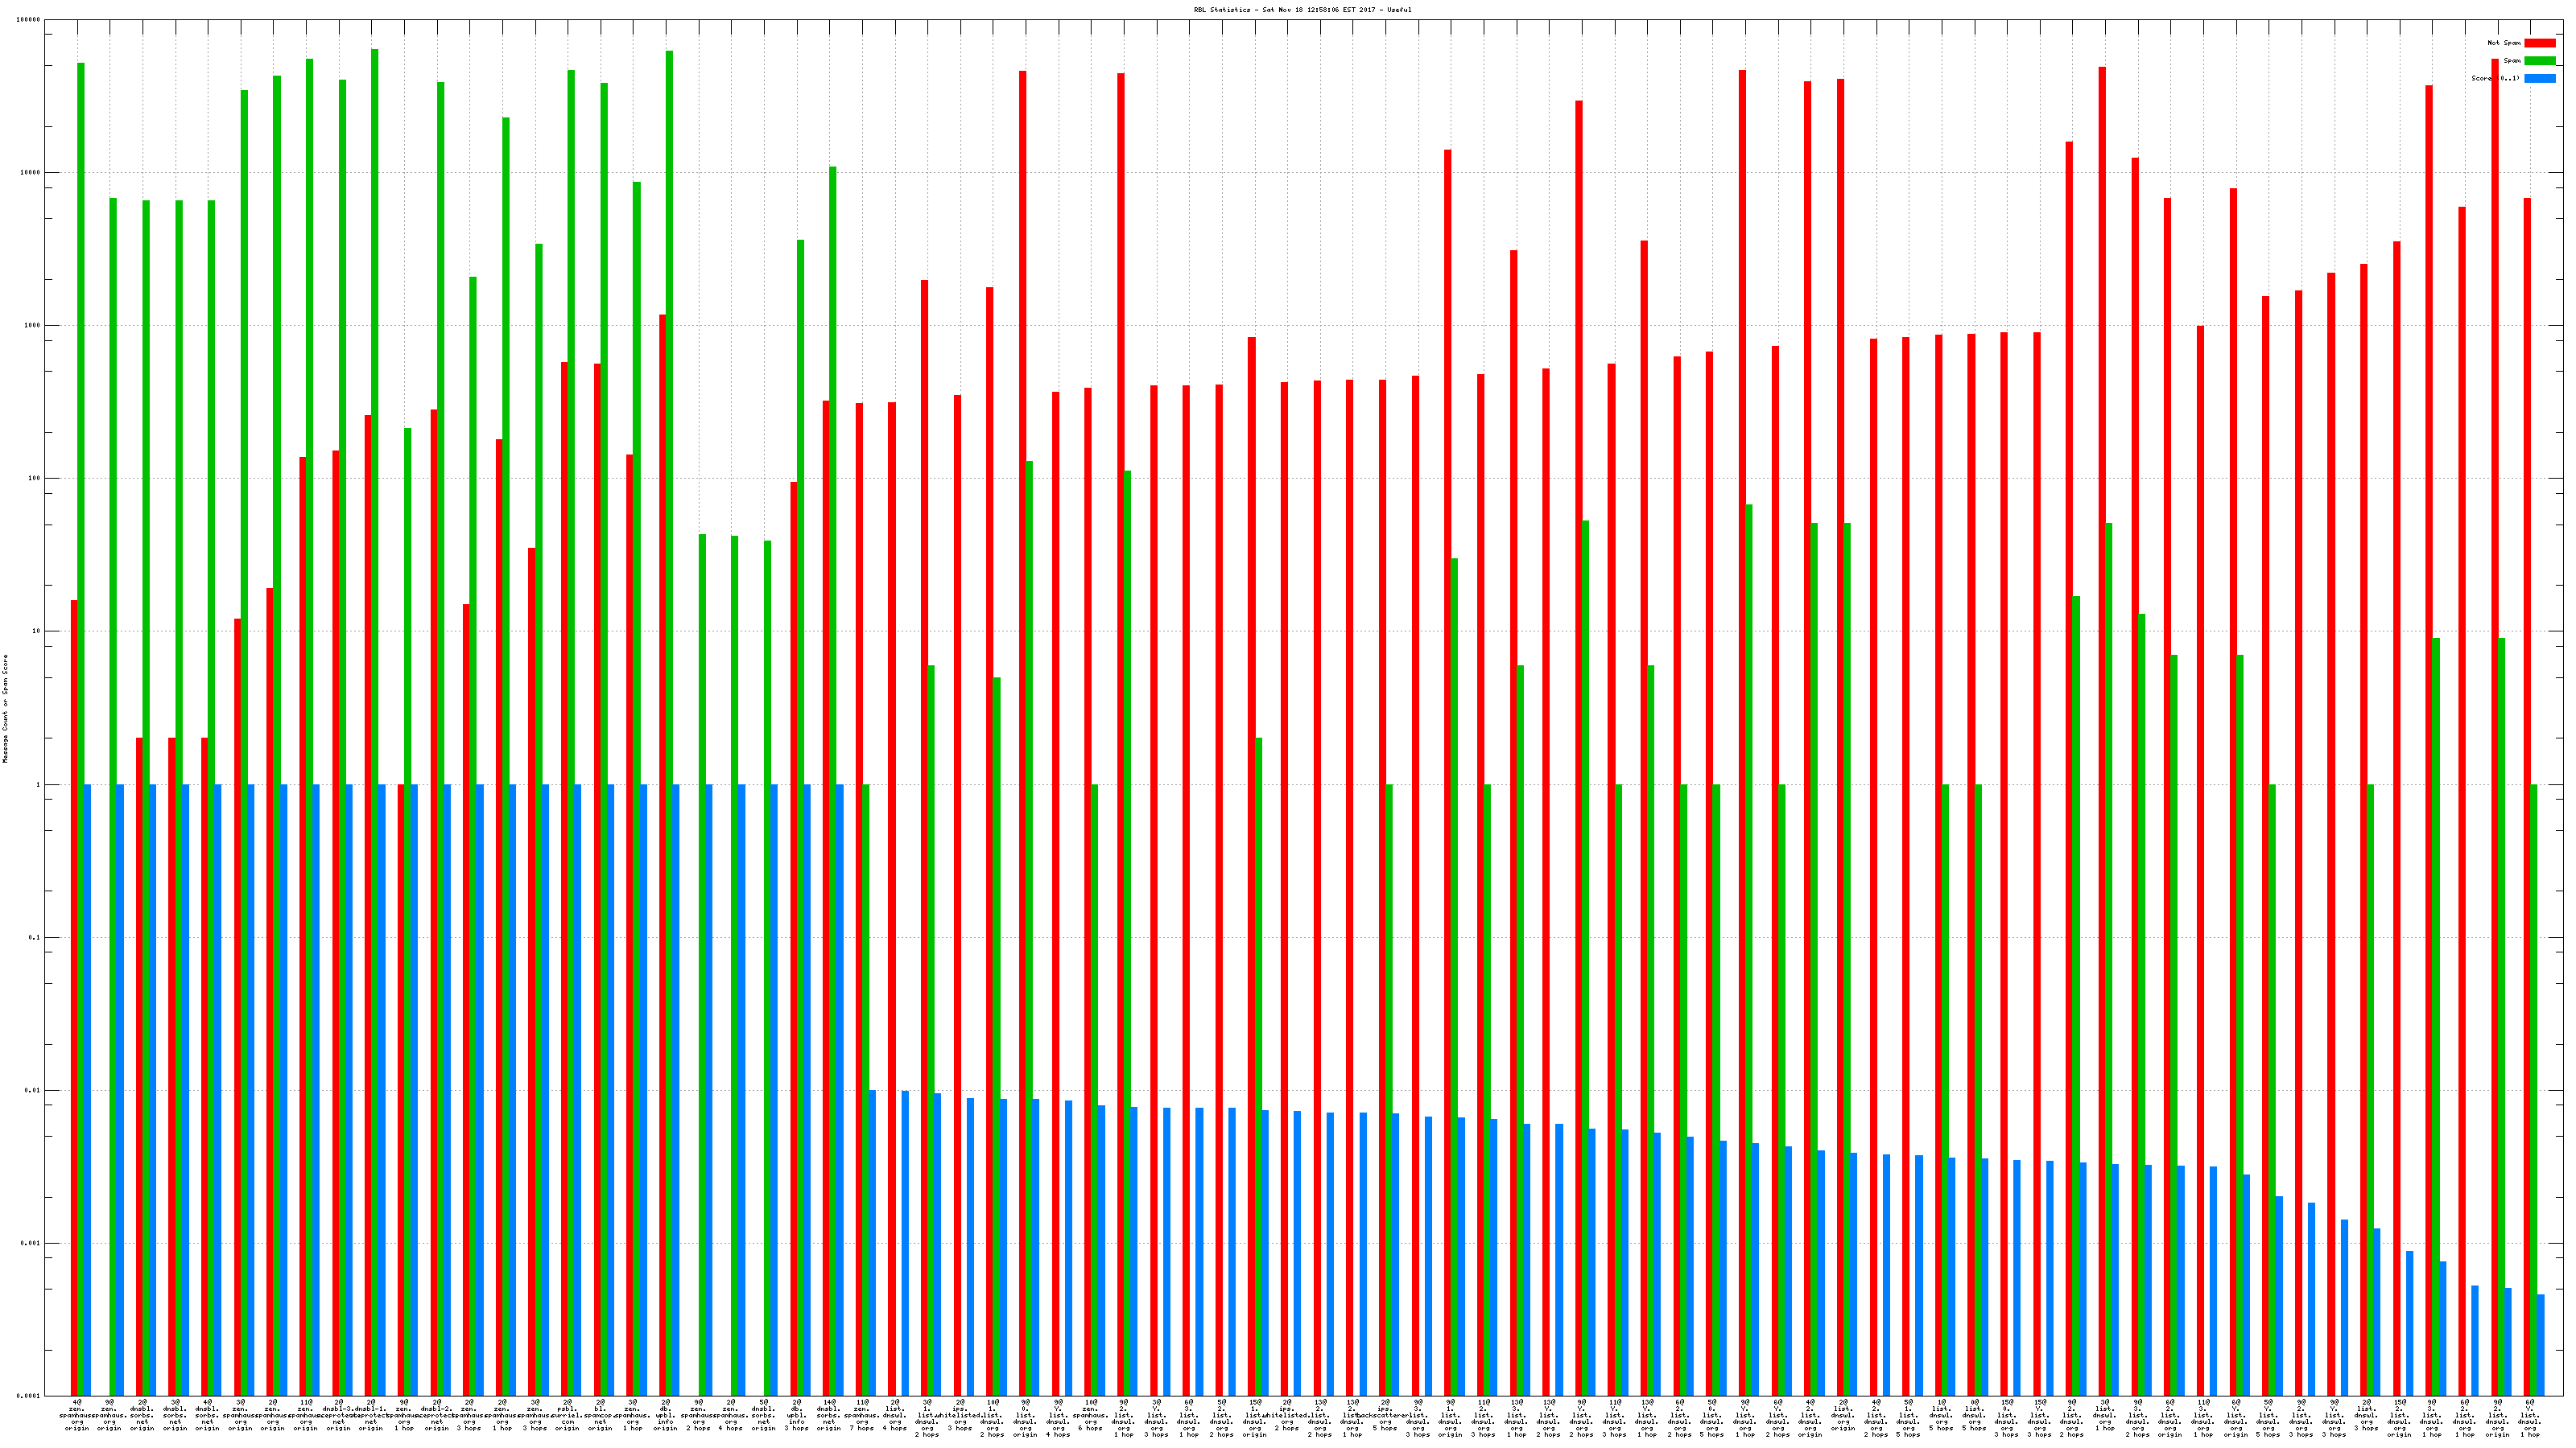
Task: Click the first x-axis label '4@ zen.spamhaus.org origin'
Action: coord(77,1415)
